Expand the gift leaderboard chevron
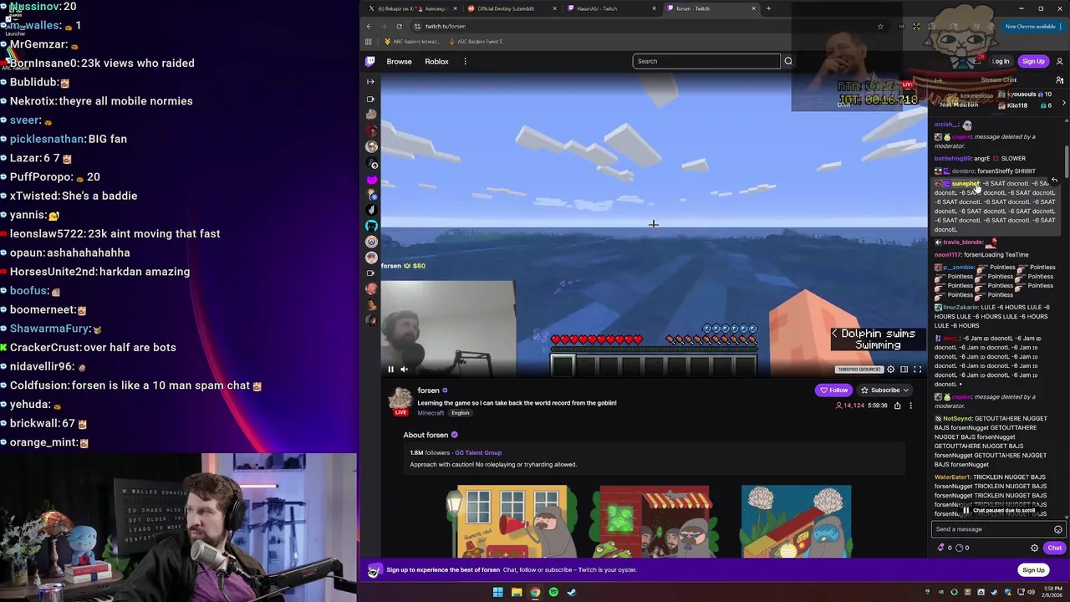The width and height of the screenshot is (1070, 602). [x=1063, y=103]
